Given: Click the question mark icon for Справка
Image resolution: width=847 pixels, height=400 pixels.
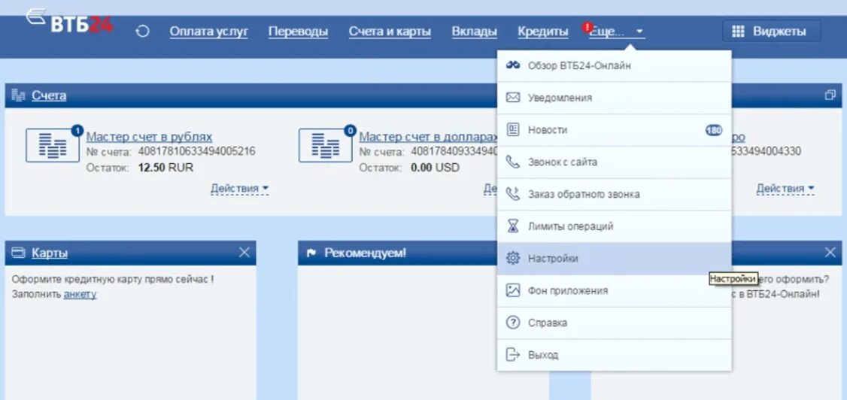Looking at the screenshot, I should (512, 323).
